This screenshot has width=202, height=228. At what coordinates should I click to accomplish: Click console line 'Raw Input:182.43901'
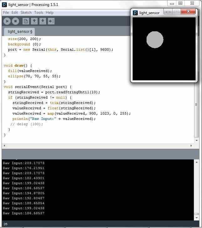pyautogui.click(x=23, y=178)
